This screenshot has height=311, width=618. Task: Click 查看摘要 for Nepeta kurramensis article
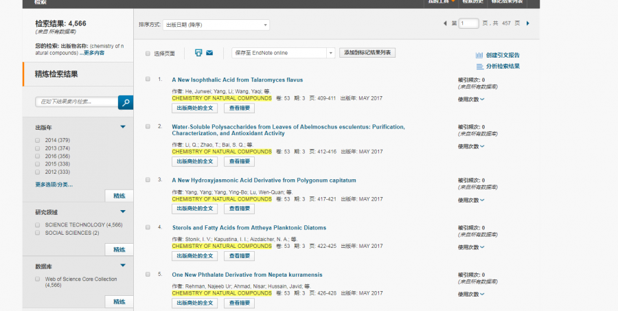pos(239,303)
